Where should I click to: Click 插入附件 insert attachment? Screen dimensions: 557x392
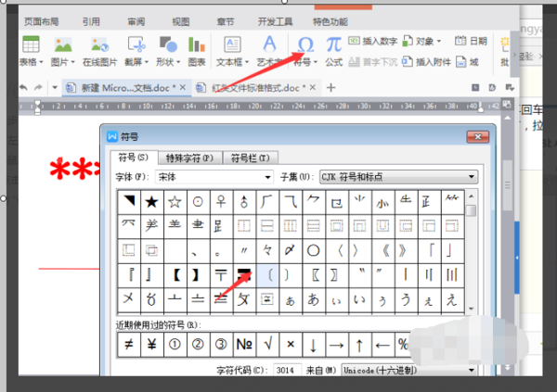tap(426, 62)
